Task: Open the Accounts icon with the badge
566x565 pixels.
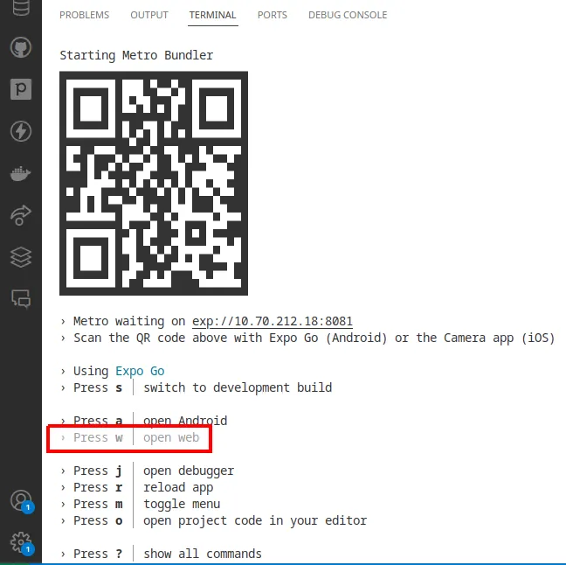Action: [22, 501]
